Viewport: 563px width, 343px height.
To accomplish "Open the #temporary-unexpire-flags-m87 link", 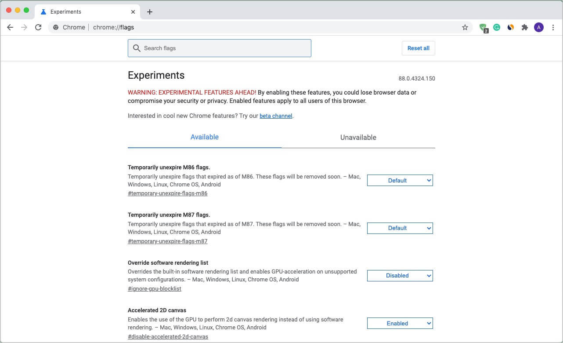I will (x=168, y=241).
